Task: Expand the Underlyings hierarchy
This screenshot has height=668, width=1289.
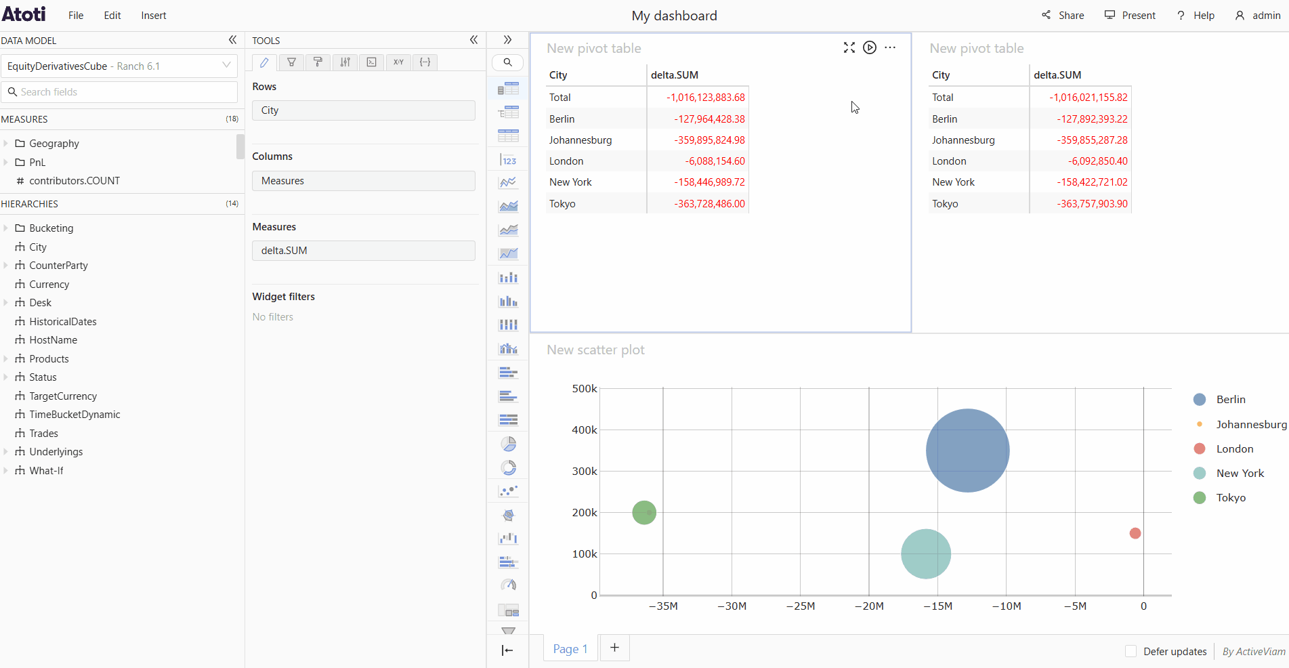Action: tap(5, 452)
